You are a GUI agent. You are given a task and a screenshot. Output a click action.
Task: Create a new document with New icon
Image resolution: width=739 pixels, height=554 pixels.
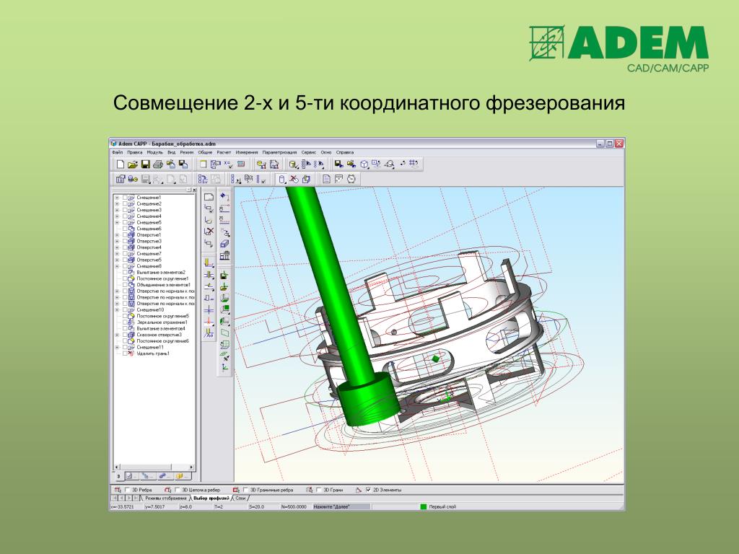point(121,164)
